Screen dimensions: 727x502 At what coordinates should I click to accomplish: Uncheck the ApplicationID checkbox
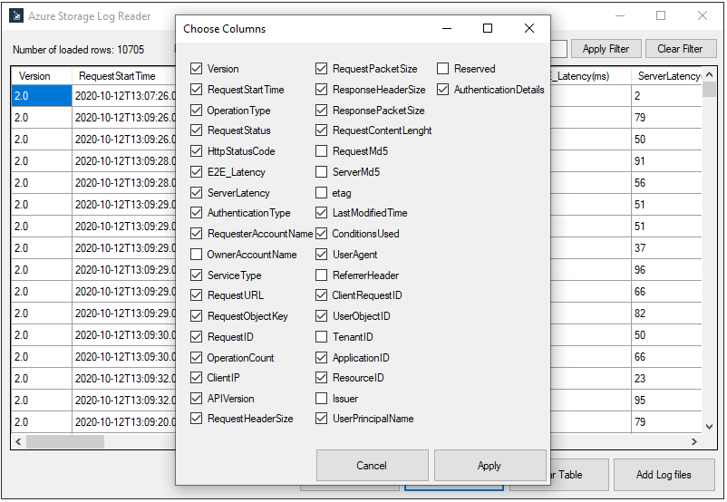(321, 358)
